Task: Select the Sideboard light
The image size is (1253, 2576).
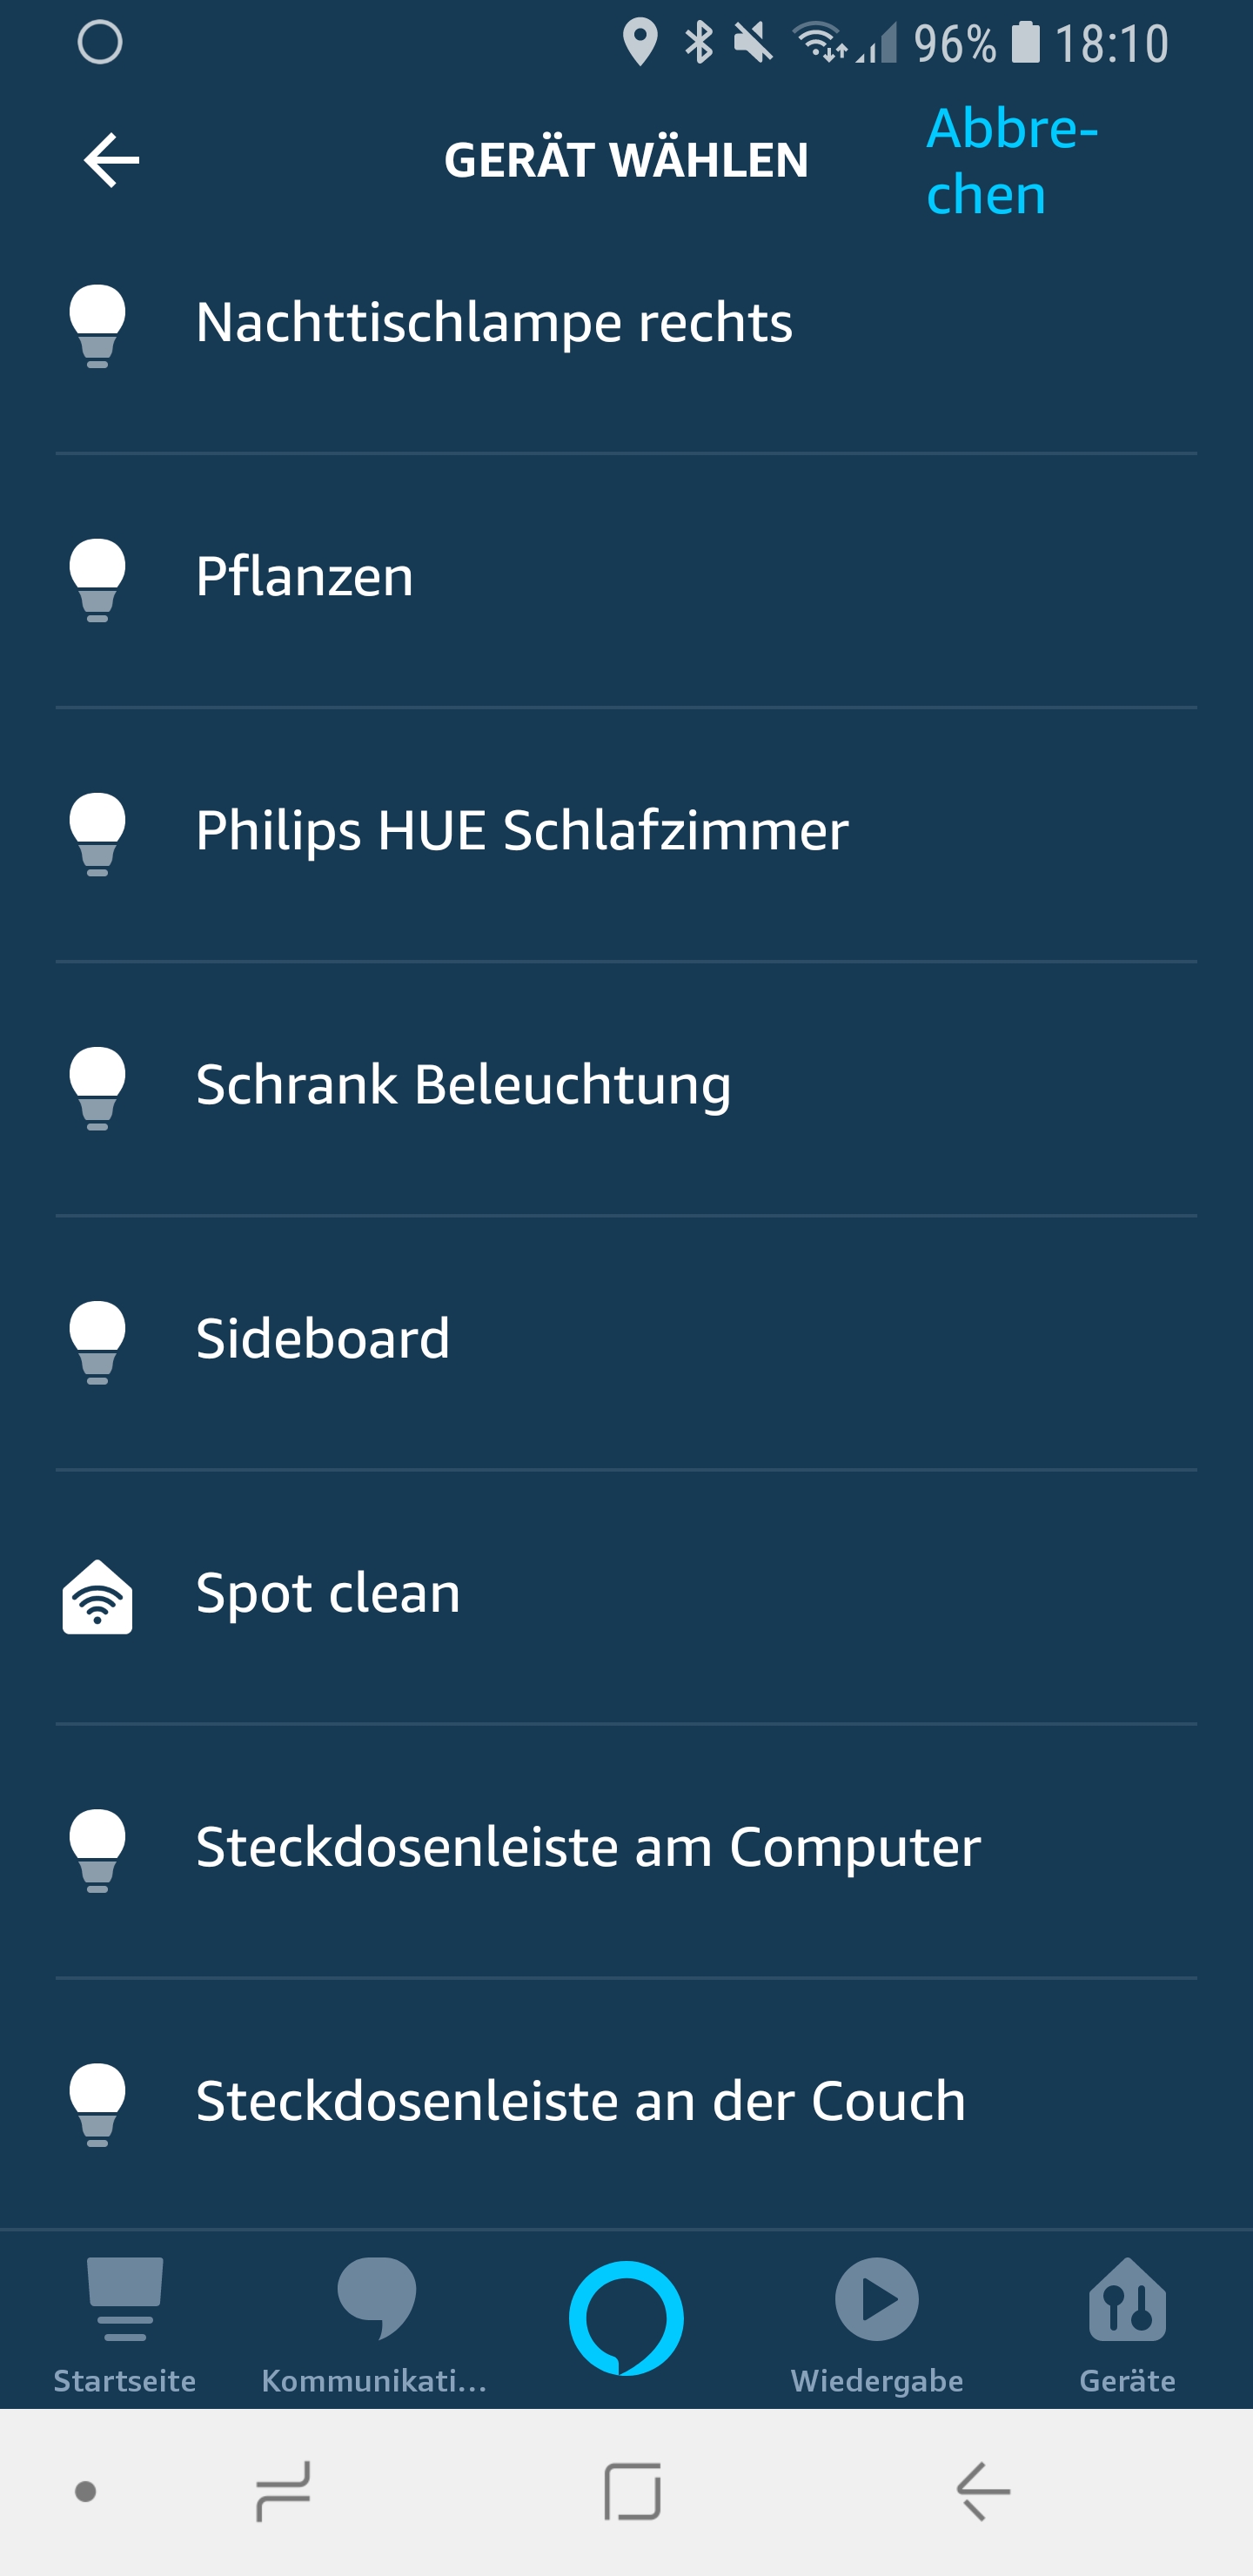Action: 323,1339
